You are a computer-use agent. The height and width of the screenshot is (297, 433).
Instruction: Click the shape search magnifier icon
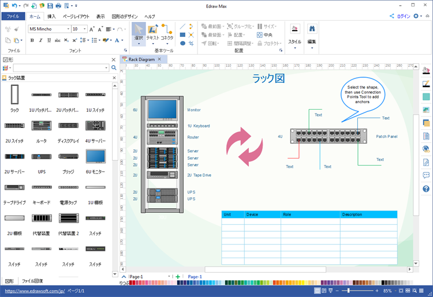(114, 68)
